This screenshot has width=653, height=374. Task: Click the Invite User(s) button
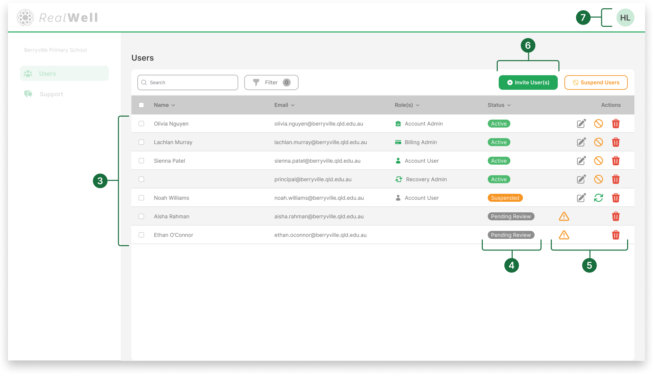[x=528, y=82]
